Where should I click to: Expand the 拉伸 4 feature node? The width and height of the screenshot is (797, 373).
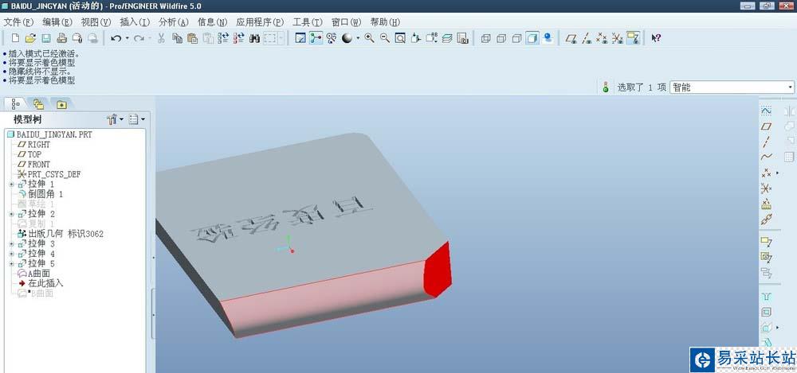pos(11,254)
